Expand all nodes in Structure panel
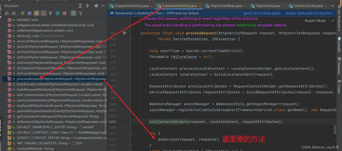 (80, 6)
